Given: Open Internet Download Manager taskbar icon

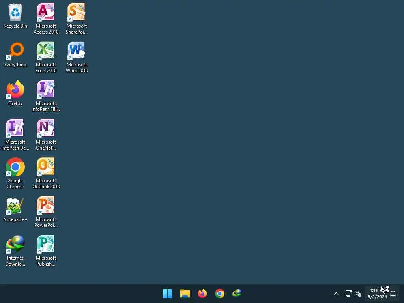Looking at the screenshot, I should (237, 294).
